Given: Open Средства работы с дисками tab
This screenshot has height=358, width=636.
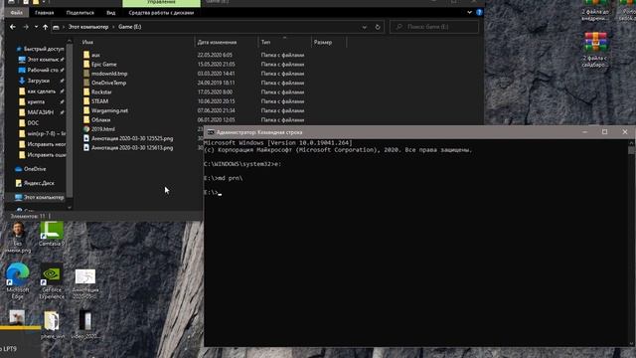Looking at the screenshot, I should (161, 13).
